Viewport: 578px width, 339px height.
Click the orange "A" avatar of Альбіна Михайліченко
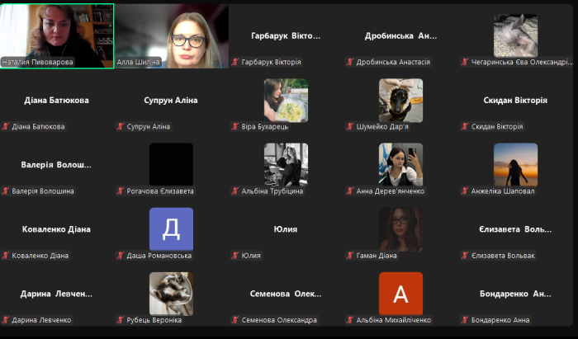400,294
